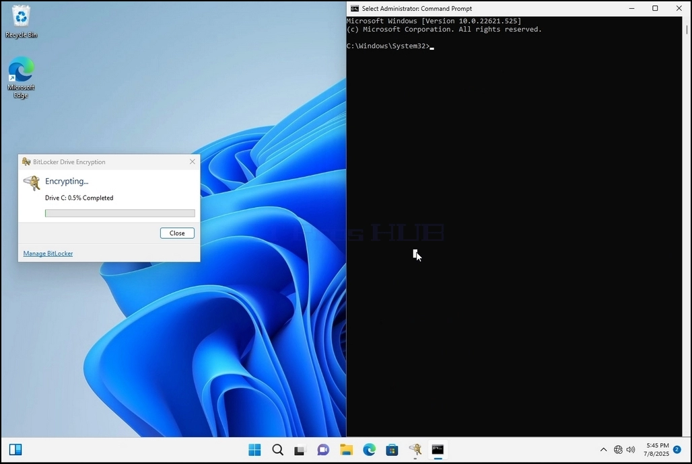Switch to BitLocker app on the taskbar
692x464 pixels.
coord(415,449)
